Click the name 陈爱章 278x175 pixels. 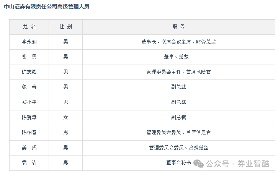[x=29, y=117]
